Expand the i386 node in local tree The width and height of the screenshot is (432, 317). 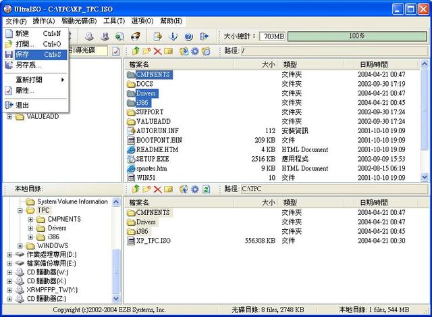point(30,237)
